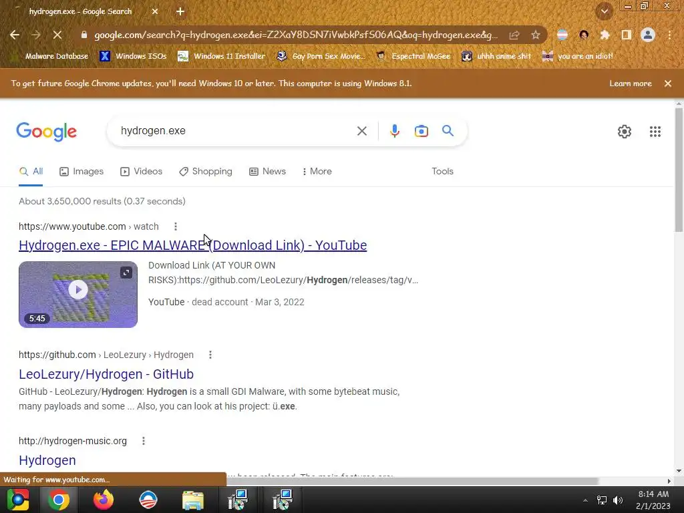Open File Explorer from the taskbar
Viewport: 684px width, 513px height.
[x=193, y=500]
